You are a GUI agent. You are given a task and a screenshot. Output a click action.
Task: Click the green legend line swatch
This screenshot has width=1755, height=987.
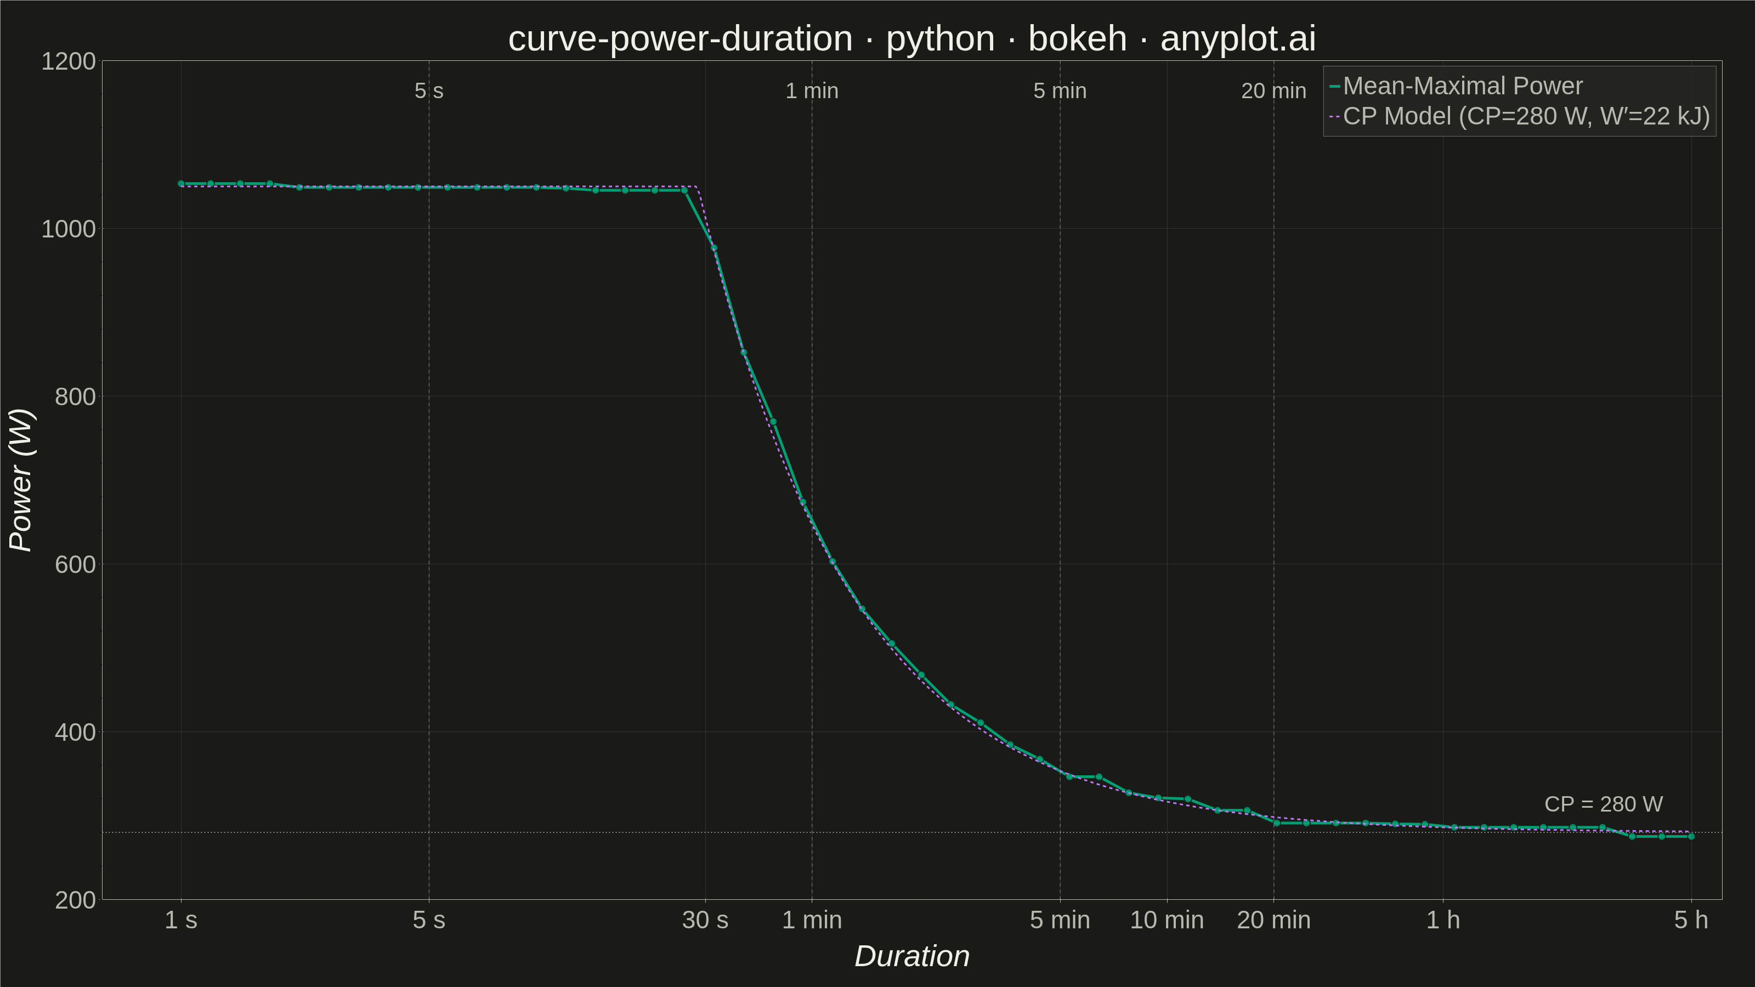1335,87
